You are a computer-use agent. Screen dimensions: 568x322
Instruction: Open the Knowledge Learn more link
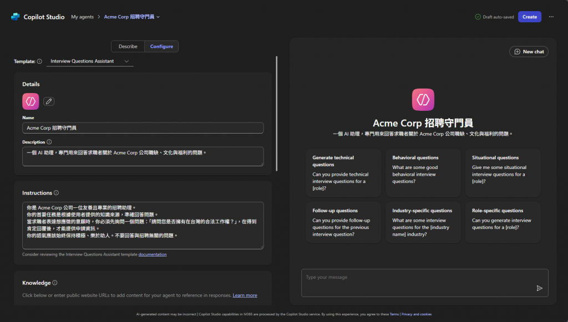[x=245, y=295]
